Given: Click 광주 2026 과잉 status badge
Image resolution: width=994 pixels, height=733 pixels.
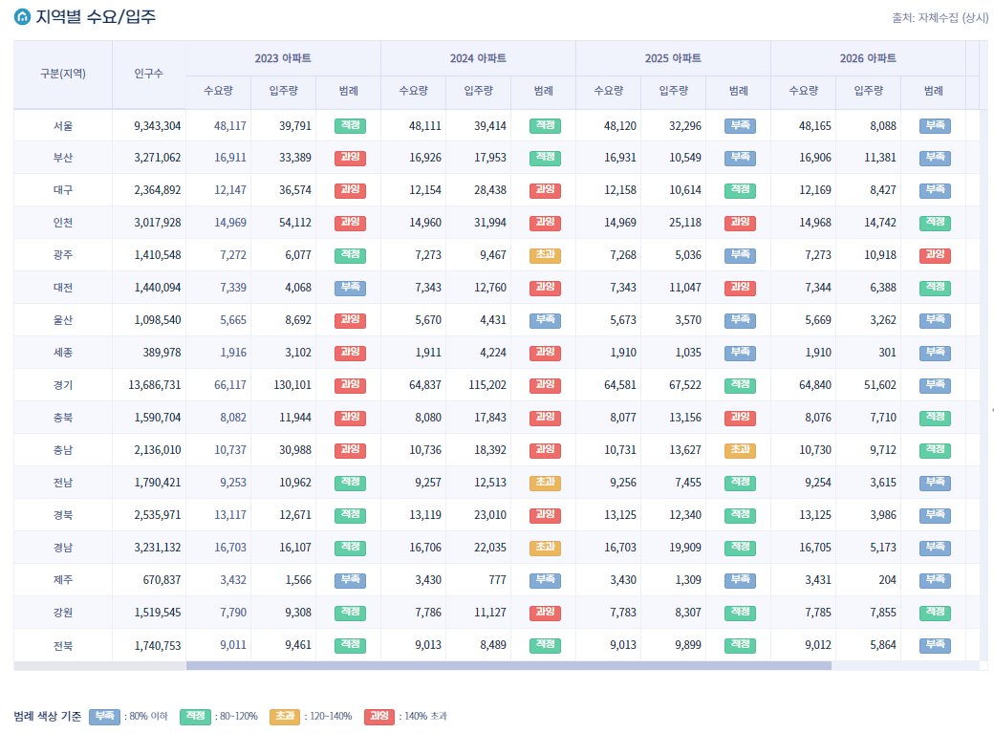Looking at the screenshot, I should (x=935, y=255).
